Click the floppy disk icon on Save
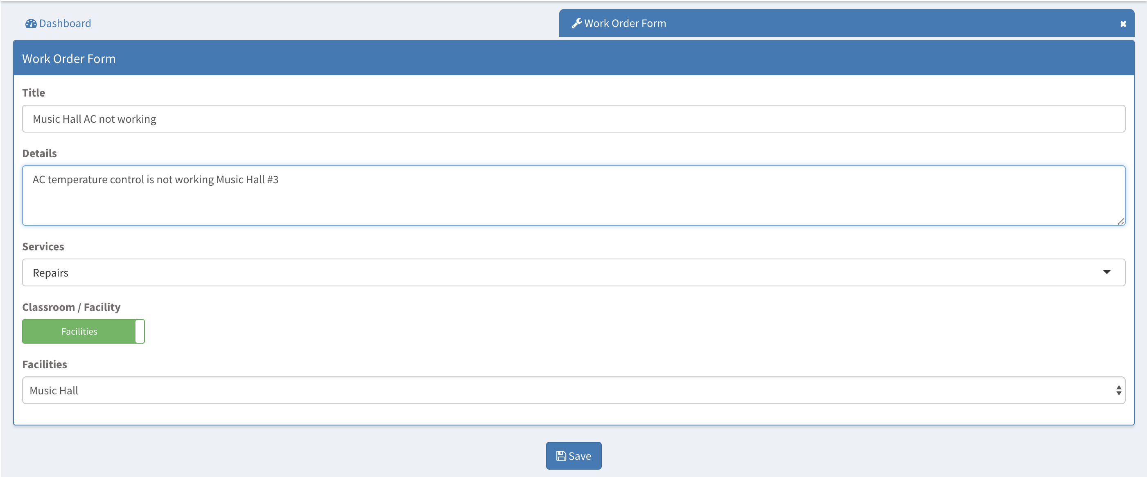This screenshot has height=477, width=1147. (x=560, y=456)
